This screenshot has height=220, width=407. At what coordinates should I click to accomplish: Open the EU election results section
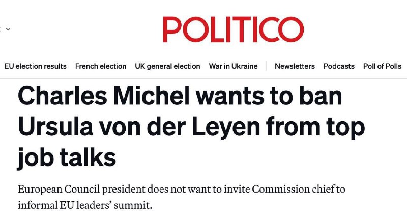click(36, 66)
